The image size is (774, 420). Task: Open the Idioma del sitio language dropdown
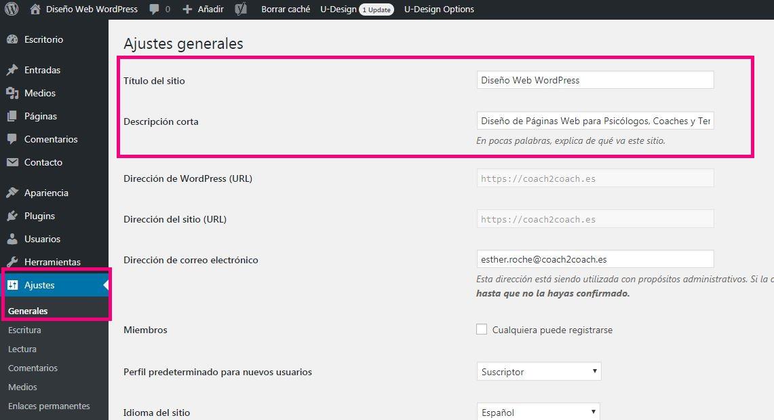[538, 412]
